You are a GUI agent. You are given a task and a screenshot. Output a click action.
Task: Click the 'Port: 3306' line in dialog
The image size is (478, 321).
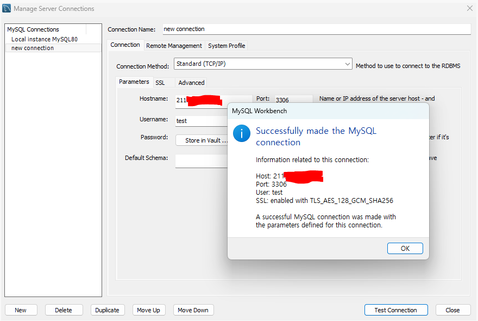coord(271,184)
